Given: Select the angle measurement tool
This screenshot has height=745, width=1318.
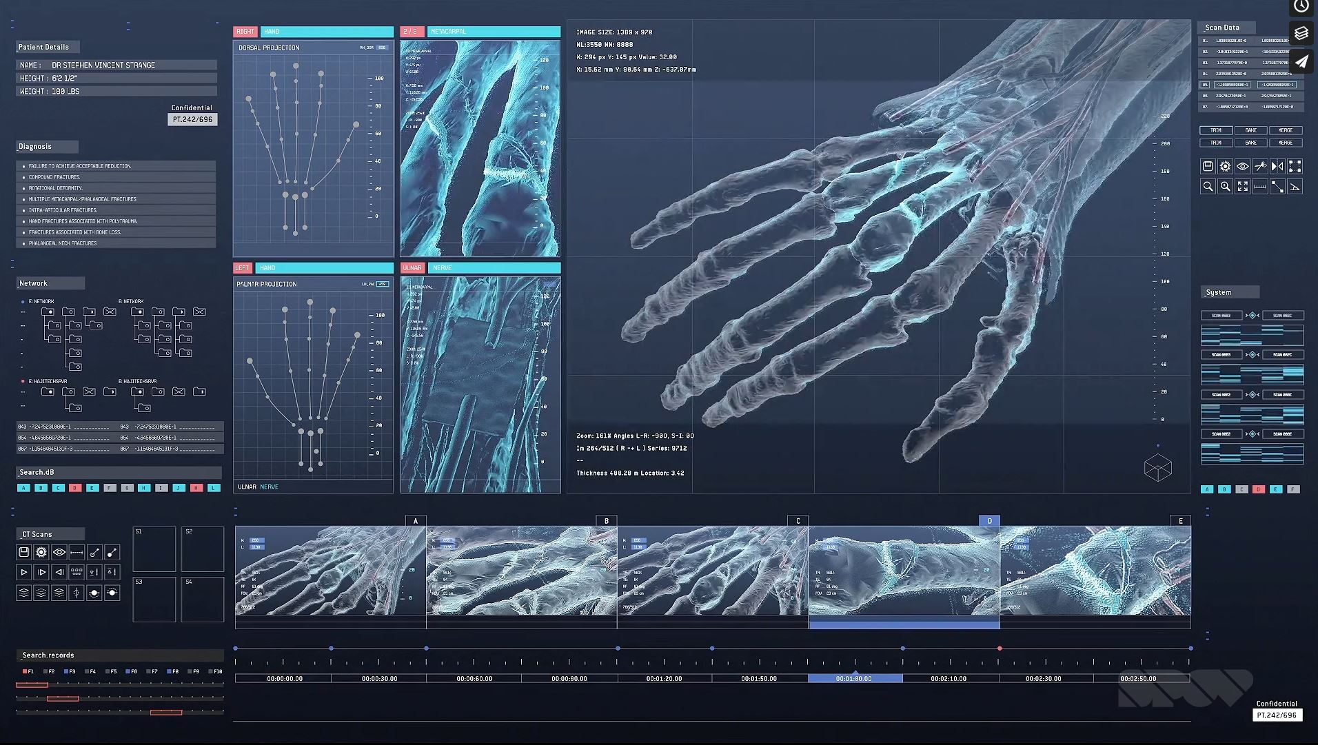Looking at the screenshot, I should 1295,186.
